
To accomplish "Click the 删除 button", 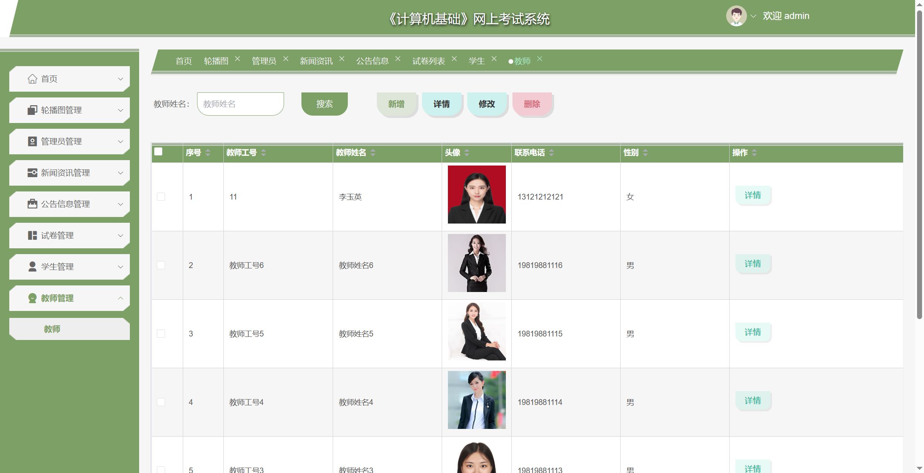I will [532, 104].
